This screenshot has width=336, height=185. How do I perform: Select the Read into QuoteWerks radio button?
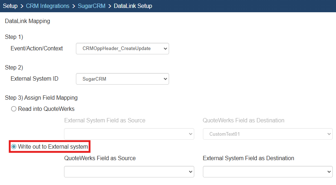pos(14,109)
